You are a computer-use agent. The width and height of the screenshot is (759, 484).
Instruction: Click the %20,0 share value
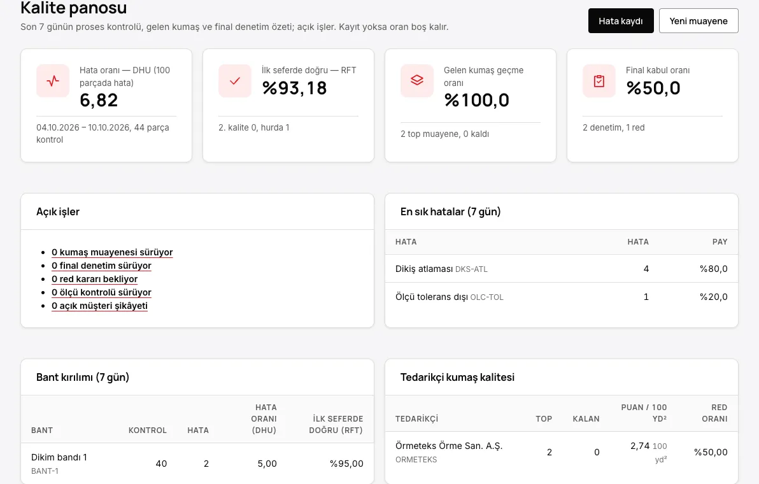coord(714,297)
